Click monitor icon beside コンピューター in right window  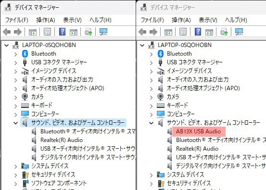coord(161,114)
